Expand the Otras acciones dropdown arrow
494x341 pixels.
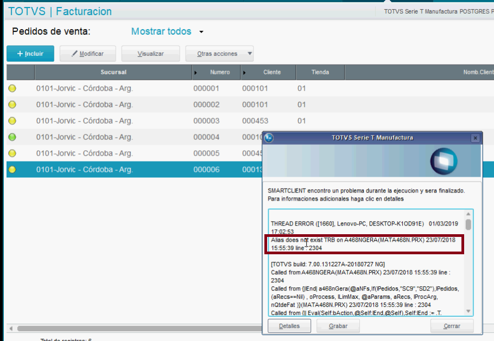250,54
